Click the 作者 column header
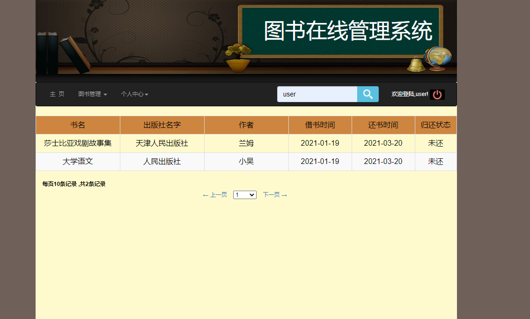530x319 pixels. (246, 125)
